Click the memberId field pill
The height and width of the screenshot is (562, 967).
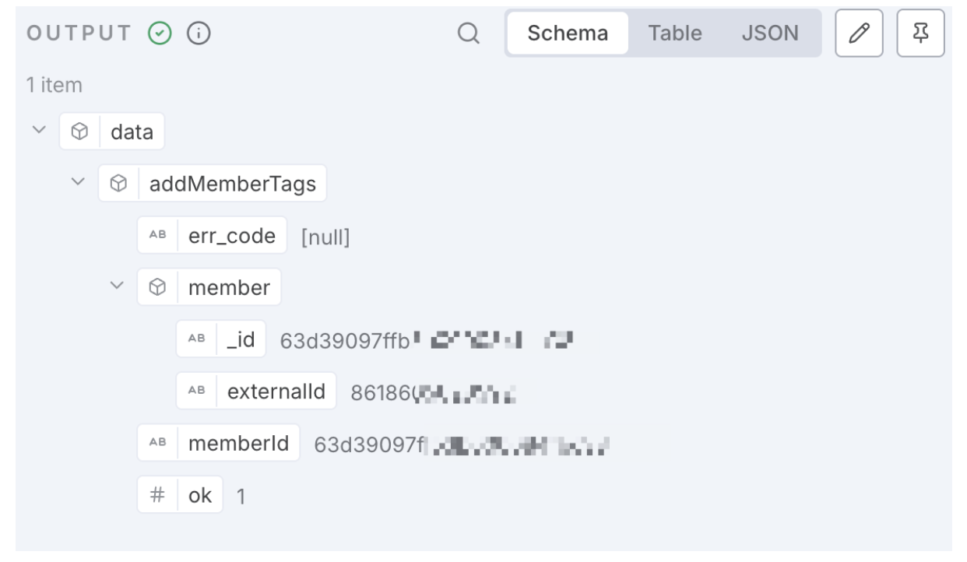(x=218, y=443)
